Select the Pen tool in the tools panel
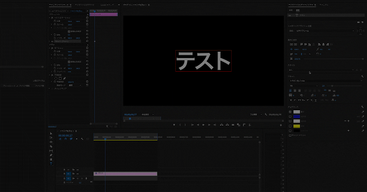 pyautogui.click(x=51, y=155)
